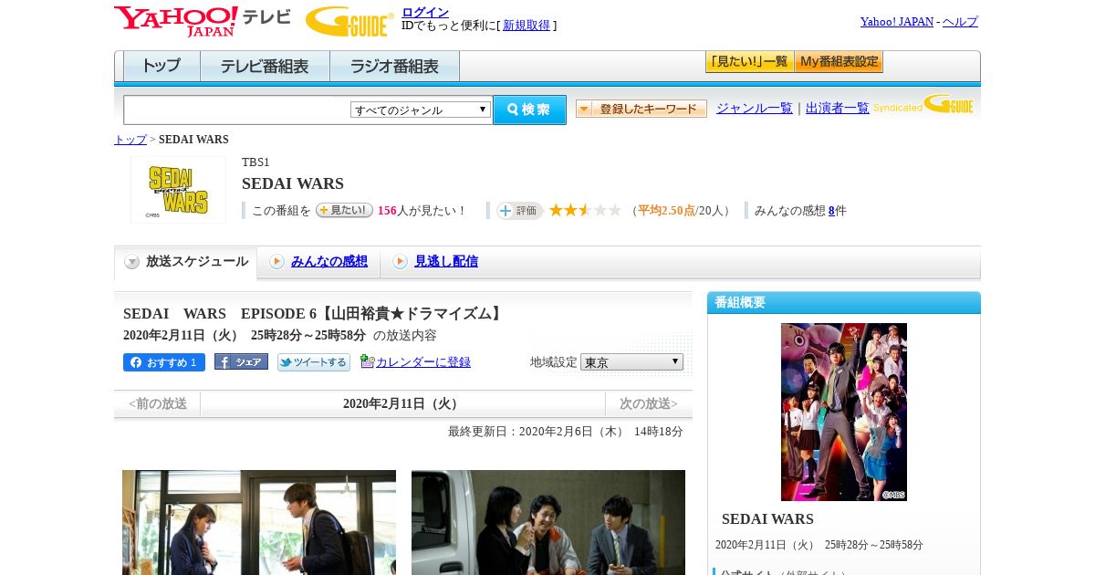Click the SEDAI WARS poster image
The height and width of the screenshot is (575, 1095).
point(844,412)
